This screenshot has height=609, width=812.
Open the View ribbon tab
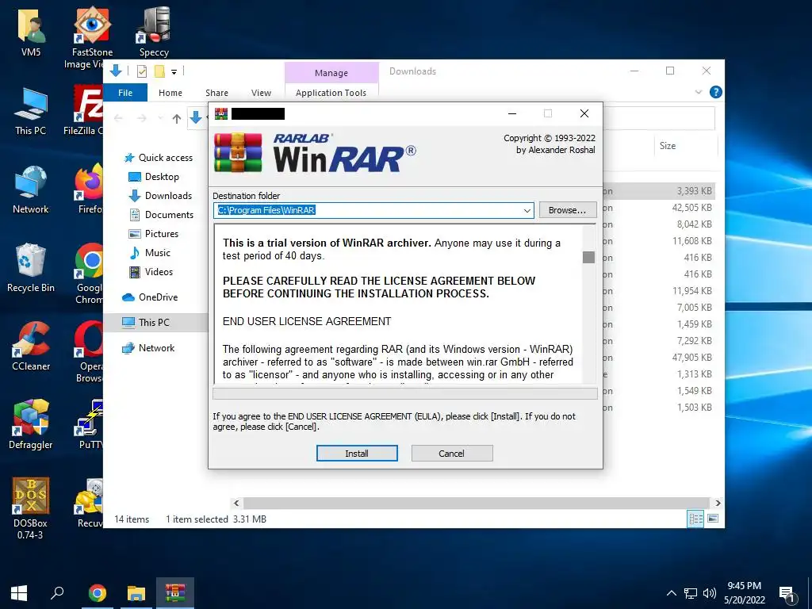click(261, 93)
